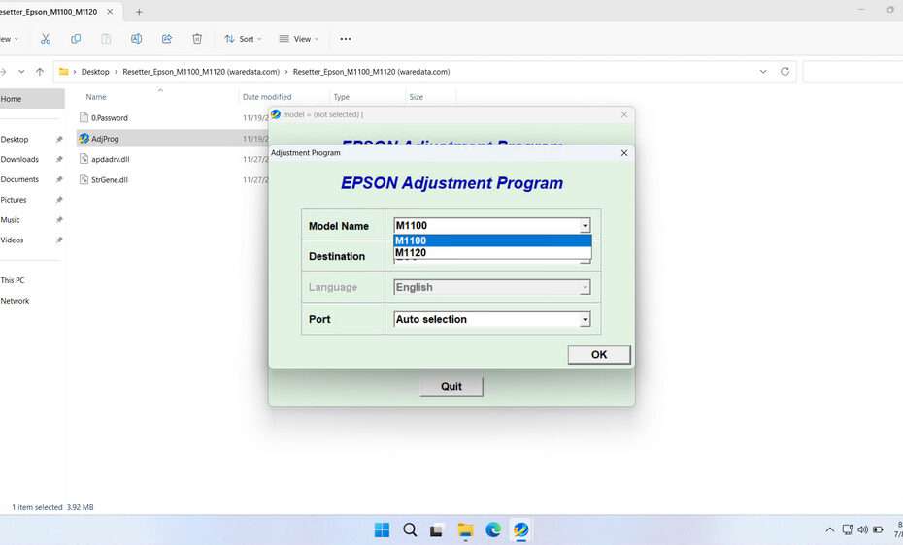Select Network in the navigation pane
903x545 pixels.
pos(15,300)
